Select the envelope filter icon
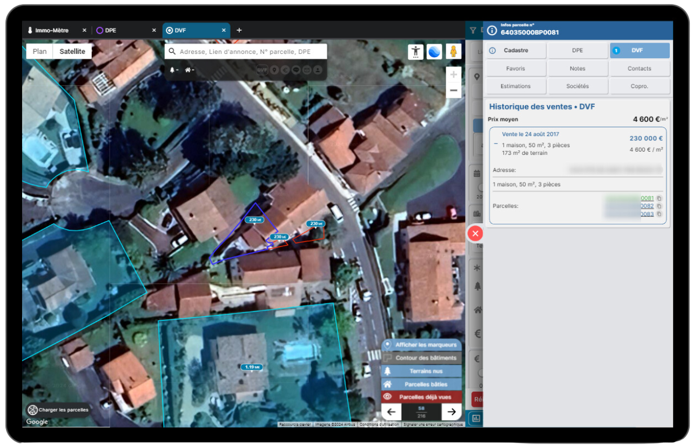Screen dimensions: 693x446 tap(307, 70)
